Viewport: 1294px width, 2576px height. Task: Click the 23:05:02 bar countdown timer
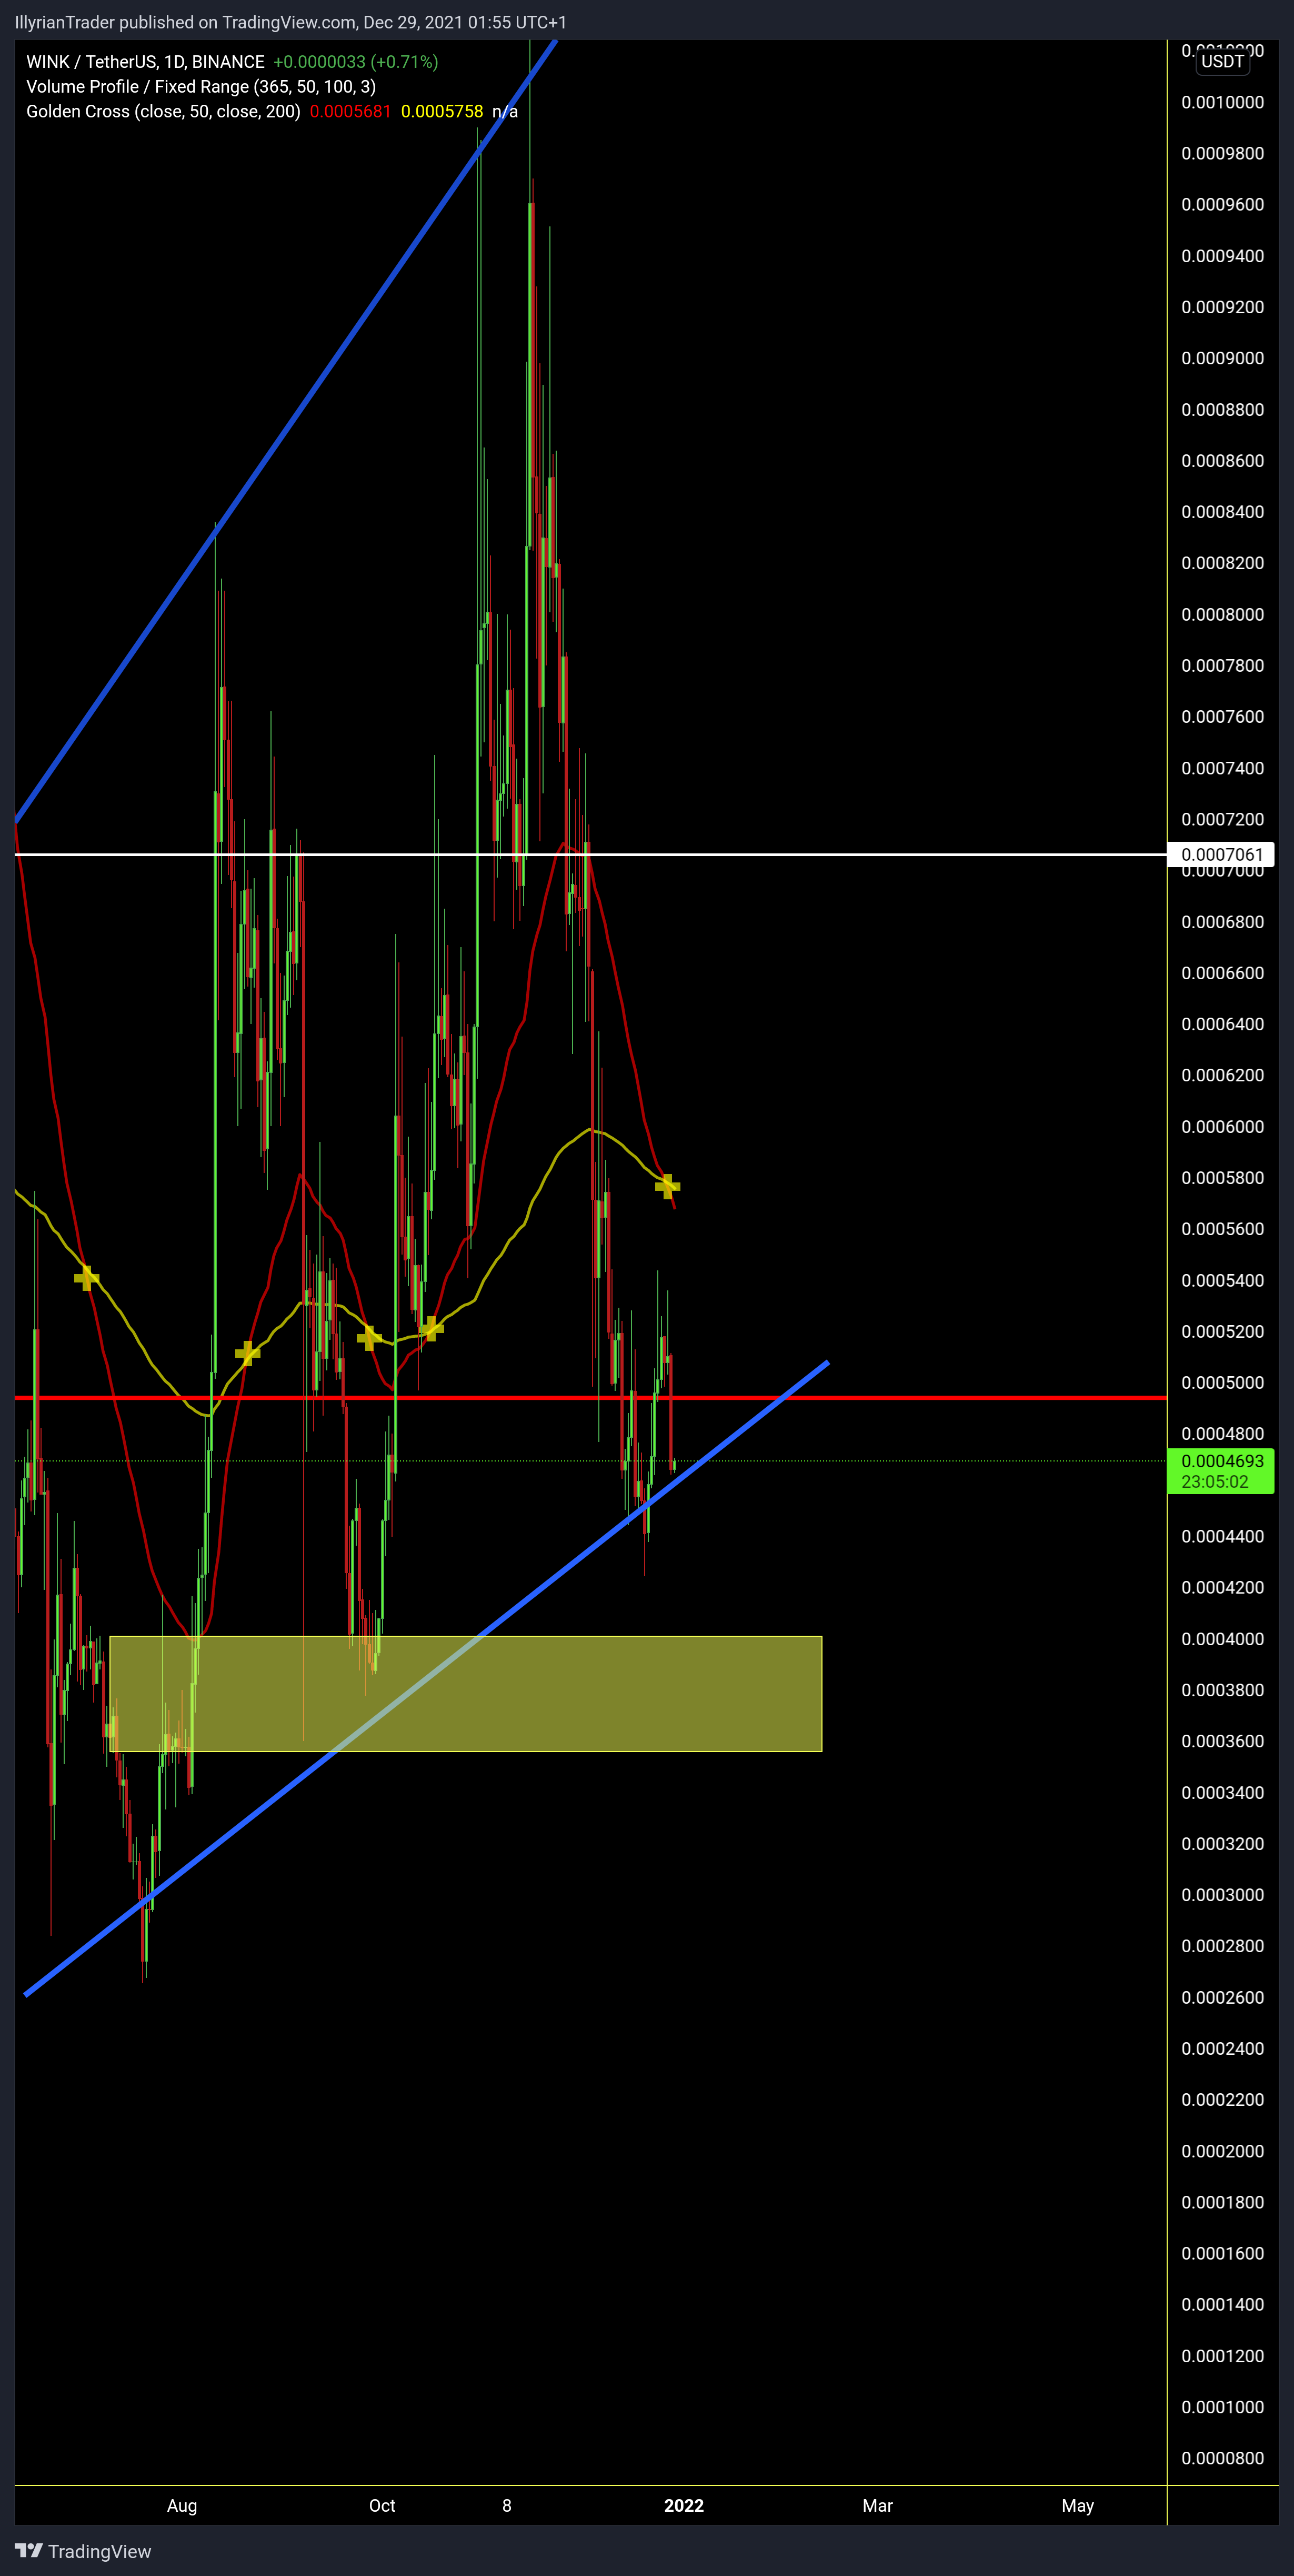pos(1214,1482)
